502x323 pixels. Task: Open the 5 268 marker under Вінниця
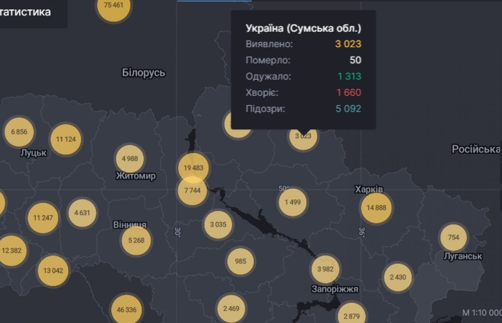(136, 240)
